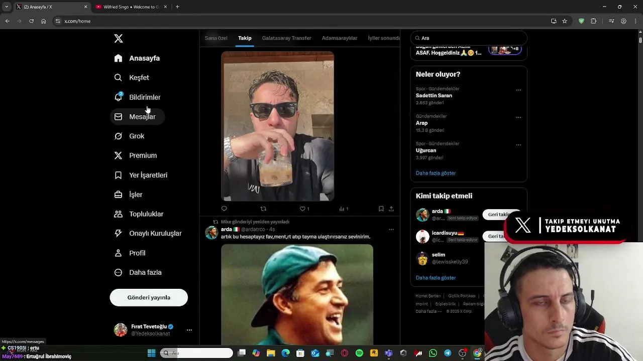
Task: Switch to Wilfried Singo YouTube tab
Action: point(132,7)
